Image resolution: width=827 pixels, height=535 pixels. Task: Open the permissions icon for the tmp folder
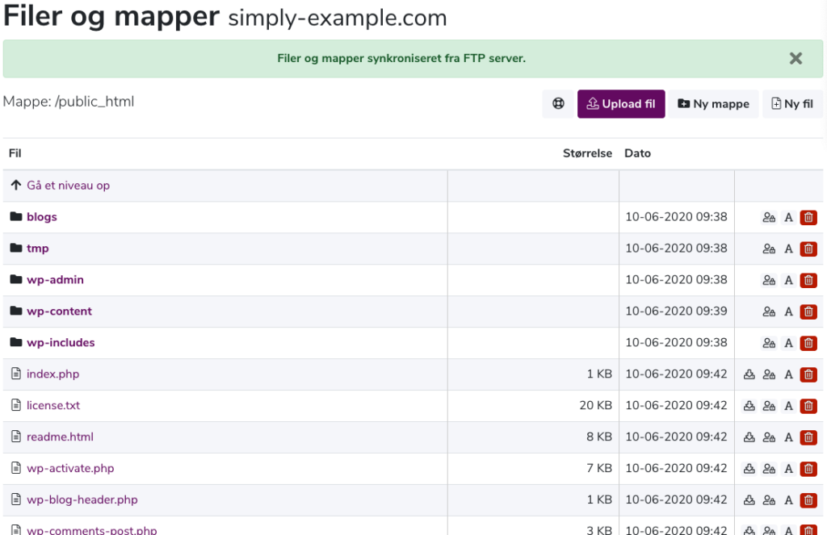[x=769, y=249]
